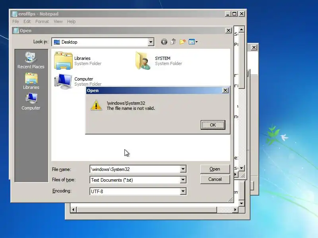Click the back arrow toolbar icon
Screen dimensions: 318x238
pyautogui.click(x=164, y=42)
